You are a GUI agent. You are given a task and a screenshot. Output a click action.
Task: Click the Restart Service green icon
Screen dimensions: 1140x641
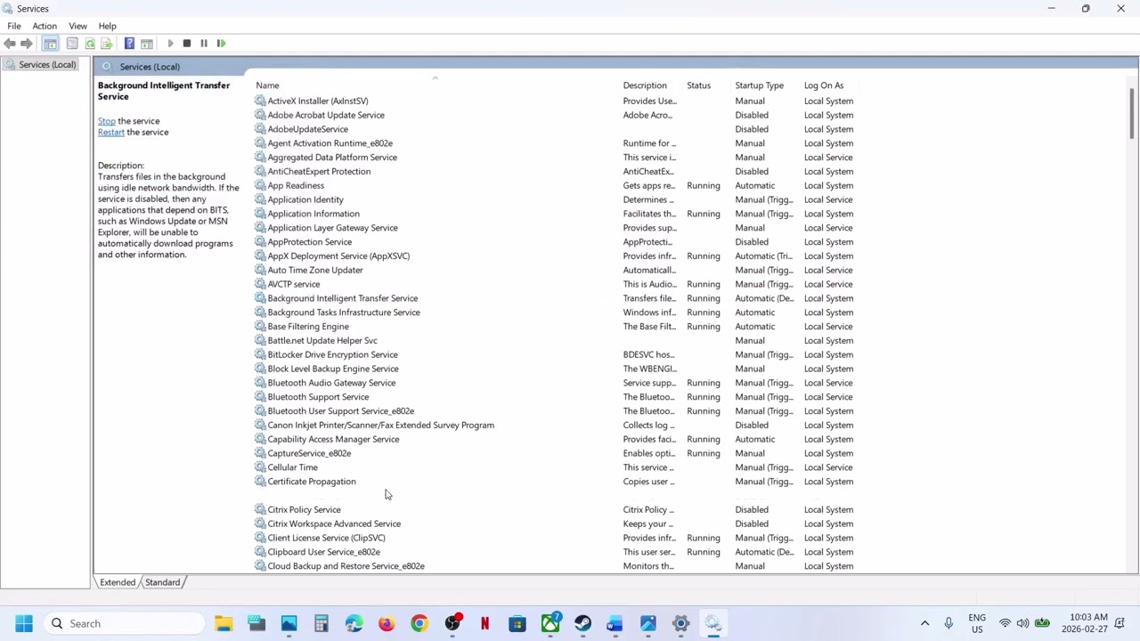(221, 43)
